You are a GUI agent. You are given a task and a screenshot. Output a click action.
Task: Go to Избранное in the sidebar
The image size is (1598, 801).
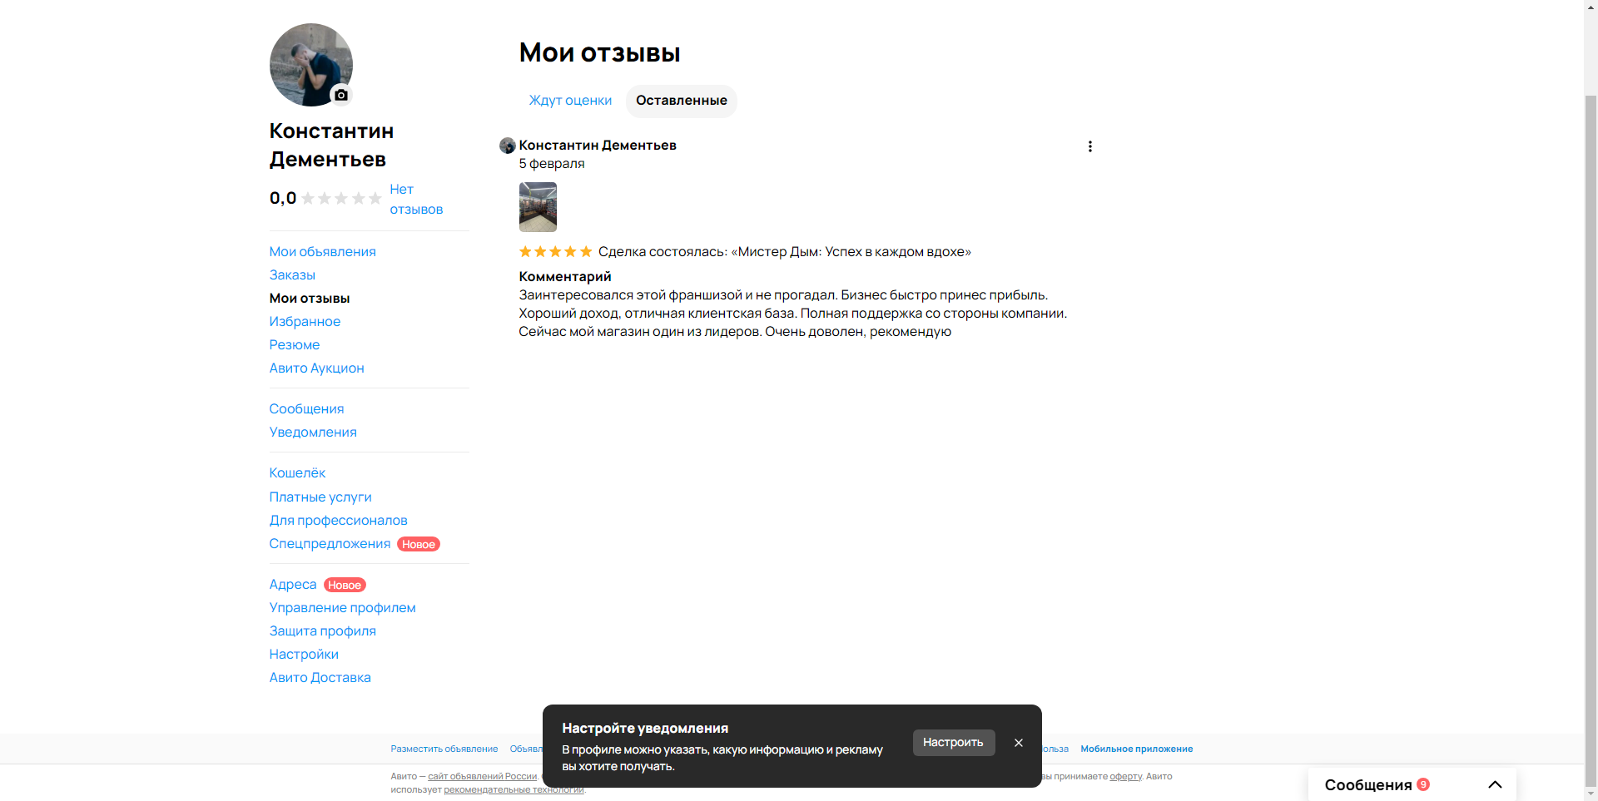pyautogui.click(x=305, y=321)
